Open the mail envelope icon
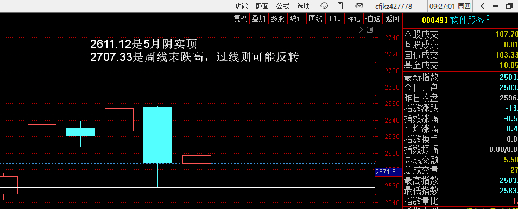This screenshot has height=209, width=518. [x=358, y=5]
